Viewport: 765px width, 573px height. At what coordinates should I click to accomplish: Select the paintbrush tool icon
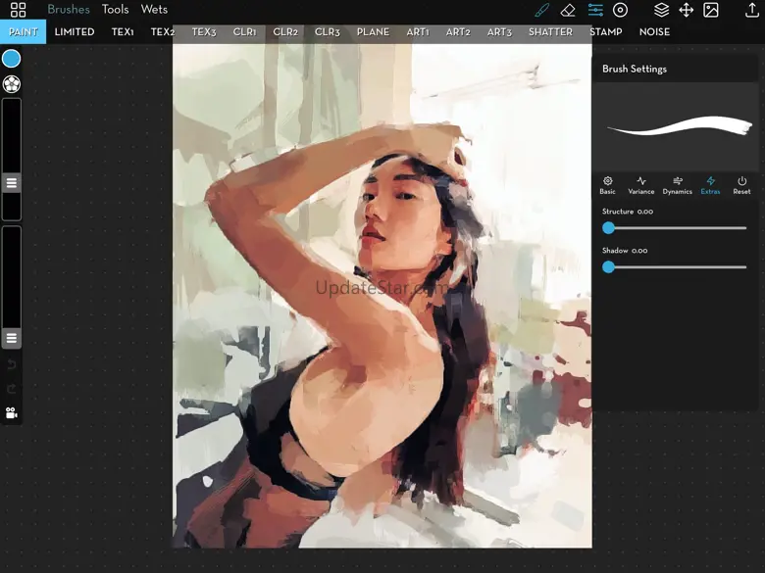pos(541,10)
